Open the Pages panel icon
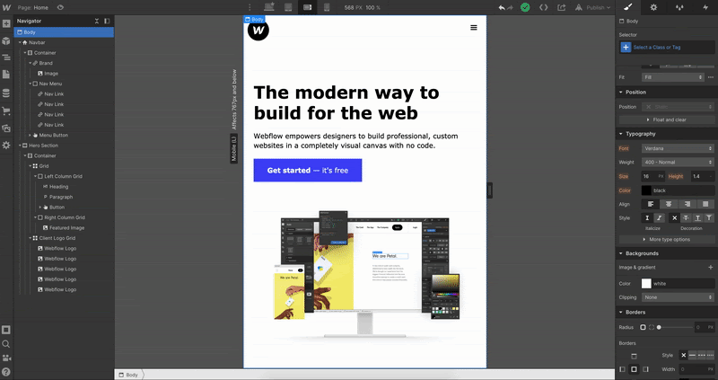Screen dimensions: 718x380 [x=6, y=75]
